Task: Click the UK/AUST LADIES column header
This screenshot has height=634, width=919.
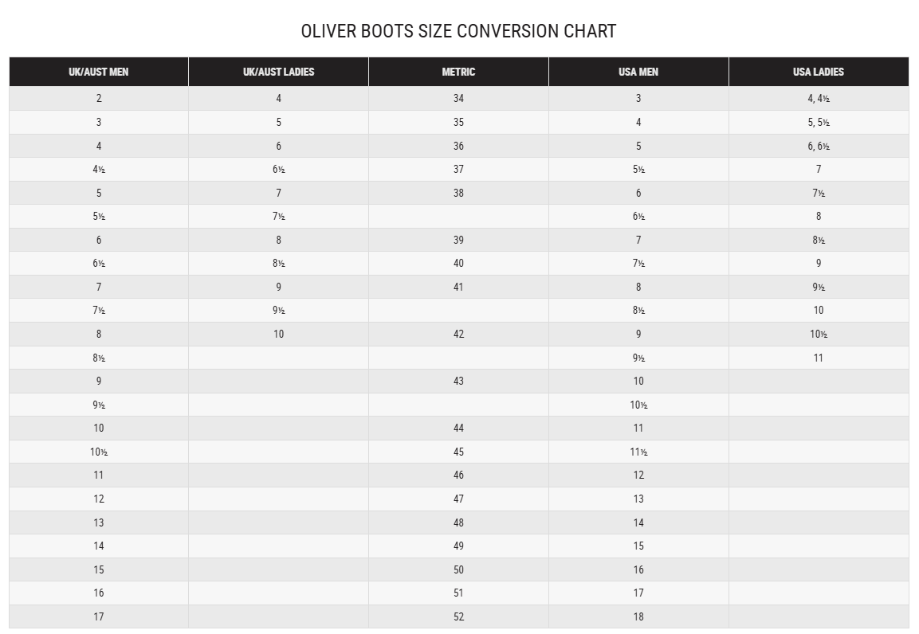Action: click(278, 72)
